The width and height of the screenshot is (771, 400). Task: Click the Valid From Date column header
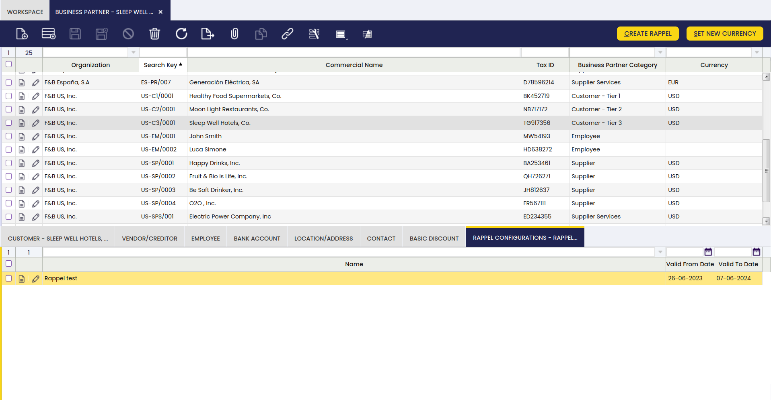690,264
